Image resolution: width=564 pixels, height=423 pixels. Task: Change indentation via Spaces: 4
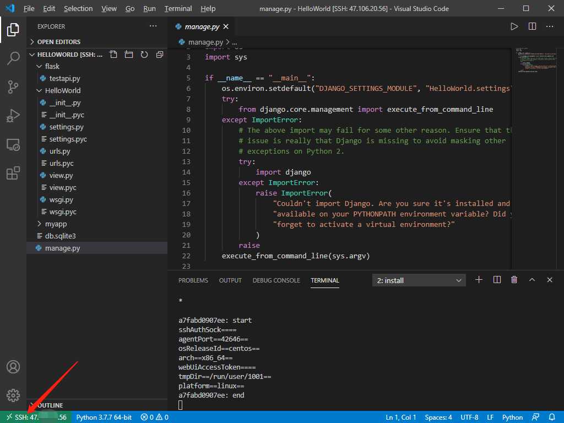pos(438,417)
